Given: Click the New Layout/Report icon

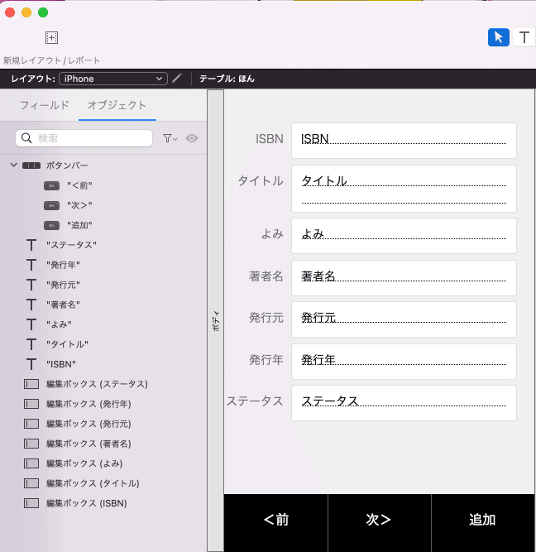Looking at the screenshot, I should tap(52, 38).
